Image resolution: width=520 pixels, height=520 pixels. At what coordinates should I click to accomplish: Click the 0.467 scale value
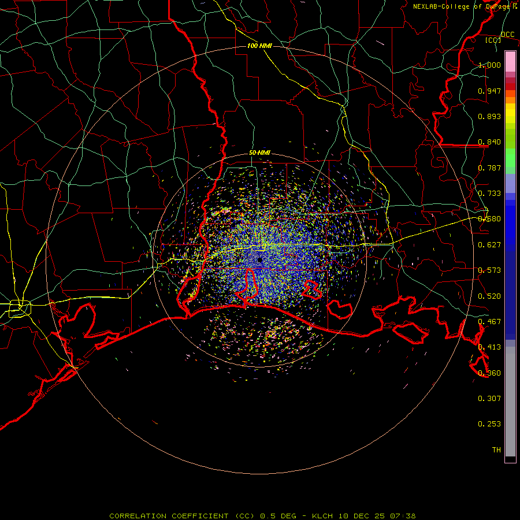point(489,322)
